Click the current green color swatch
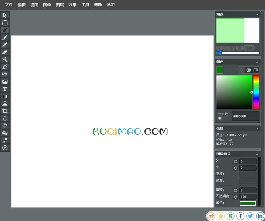265x221 pixels. tap(220, 70)
